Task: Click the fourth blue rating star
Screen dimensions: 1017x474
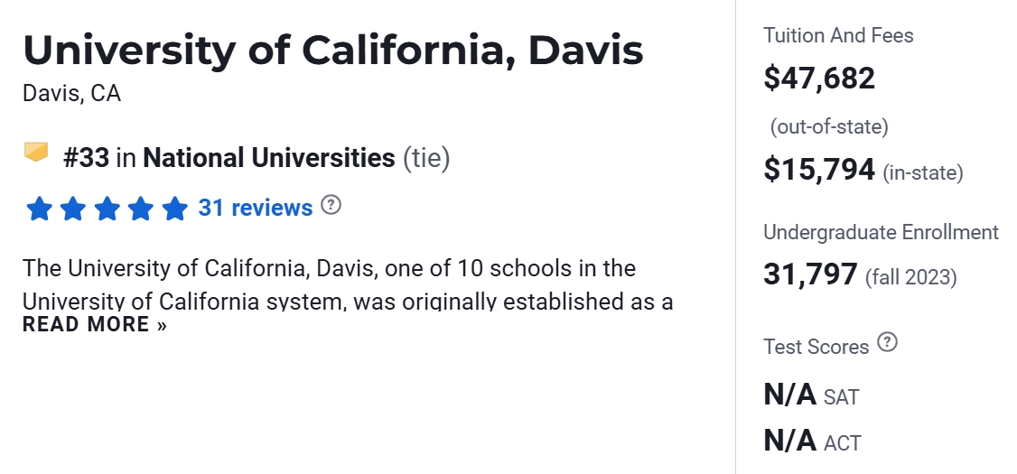Action: tap(141, 209)
